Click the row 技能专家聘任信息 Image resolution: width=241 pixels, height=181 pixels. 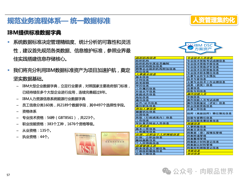click(x=210, y=118)
